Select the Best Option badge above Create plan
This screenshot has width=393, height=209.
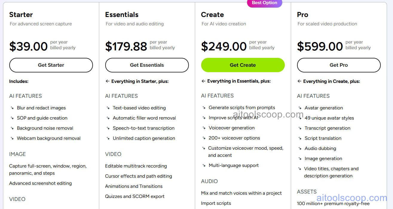[264, 3]
